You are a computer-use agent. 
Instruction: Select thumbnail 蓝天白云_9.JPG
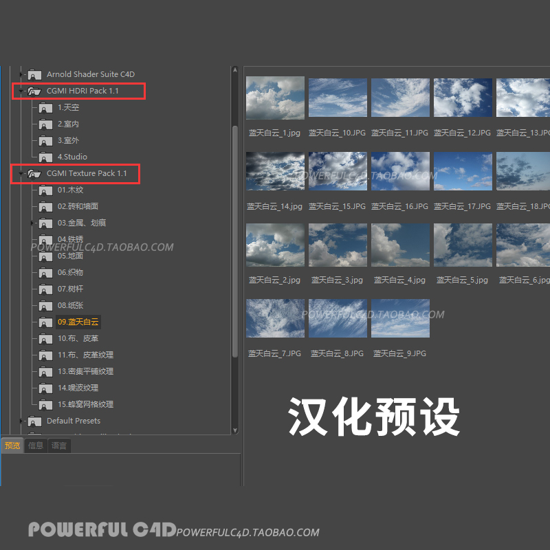400,318
